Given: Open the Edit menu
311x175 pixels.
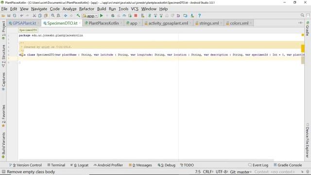Looking at the screenshot, I should point(14,9).
